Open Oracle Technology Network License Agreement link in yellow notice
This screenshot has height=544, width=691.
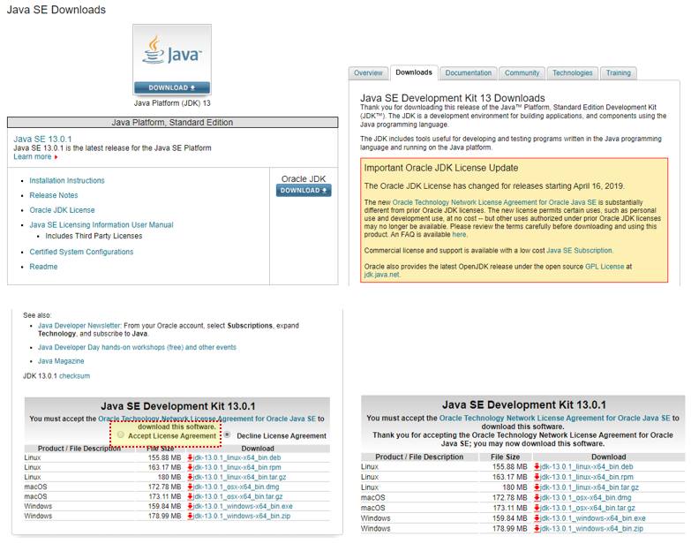[x=494, y=202]
